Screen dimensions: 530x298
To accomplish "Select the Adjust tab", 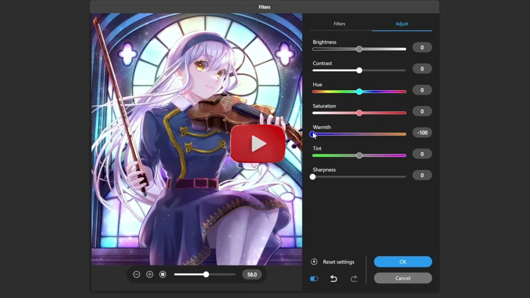I will click(402, 24).
